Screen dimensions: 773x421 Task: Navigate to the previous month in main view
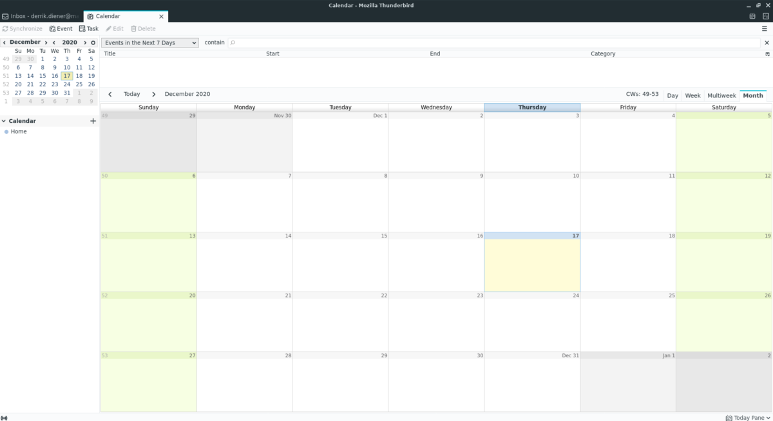[110, 95]
